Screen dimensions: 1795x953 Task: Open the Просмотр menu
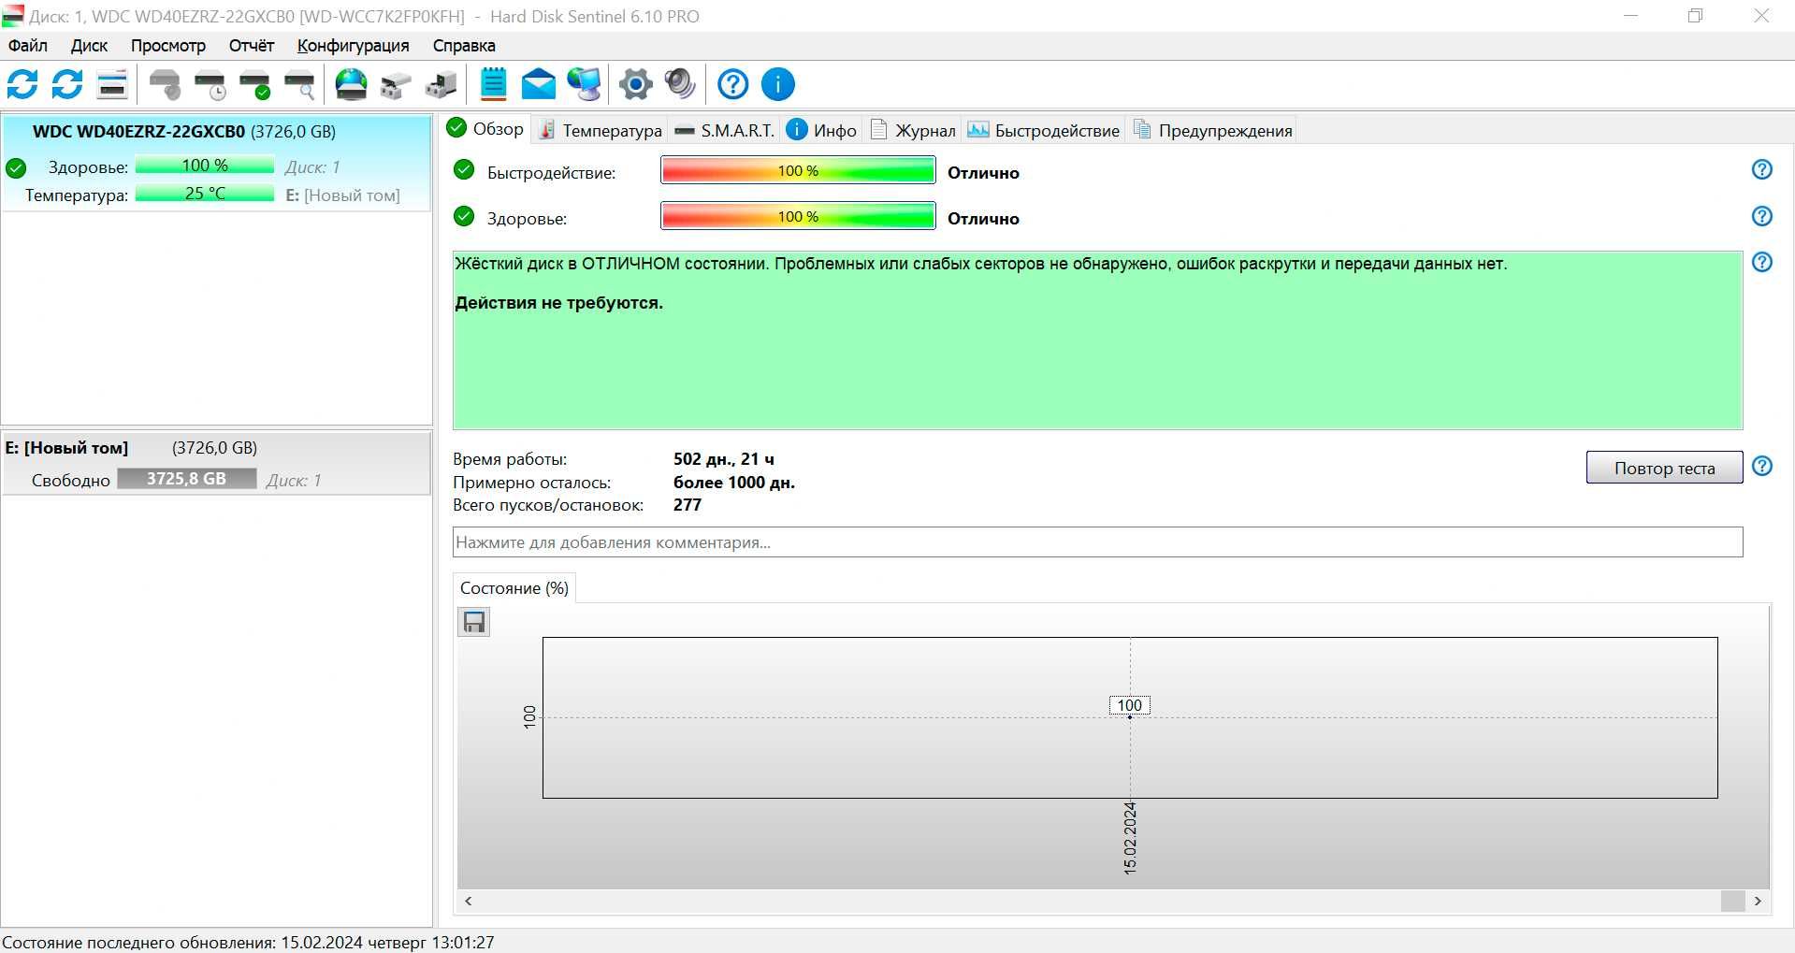(x=168, y=46)
